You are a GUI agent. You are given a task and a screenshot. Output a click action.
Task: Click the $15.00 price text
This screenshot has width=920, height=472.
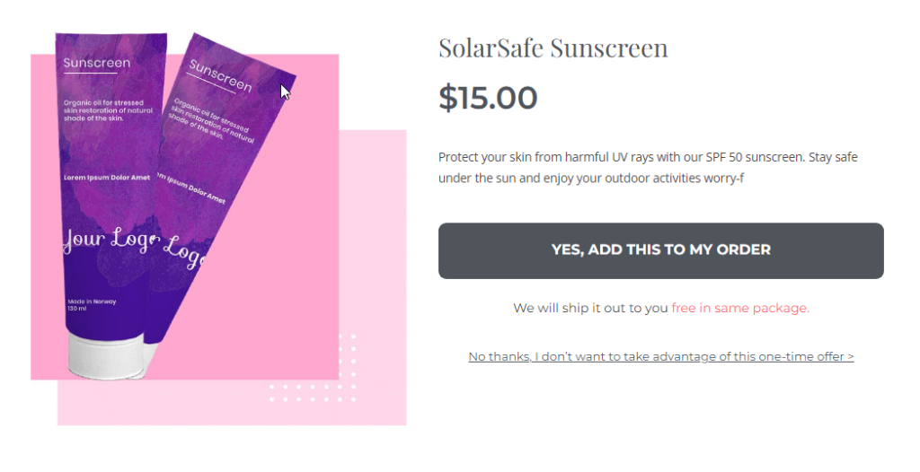pyautogui.click(x=488, y=98)
